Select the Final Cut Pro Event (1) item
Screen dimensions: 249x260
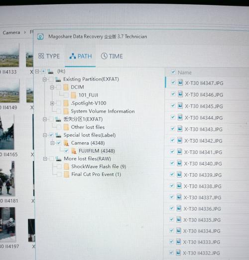click(x=96, y=174)
